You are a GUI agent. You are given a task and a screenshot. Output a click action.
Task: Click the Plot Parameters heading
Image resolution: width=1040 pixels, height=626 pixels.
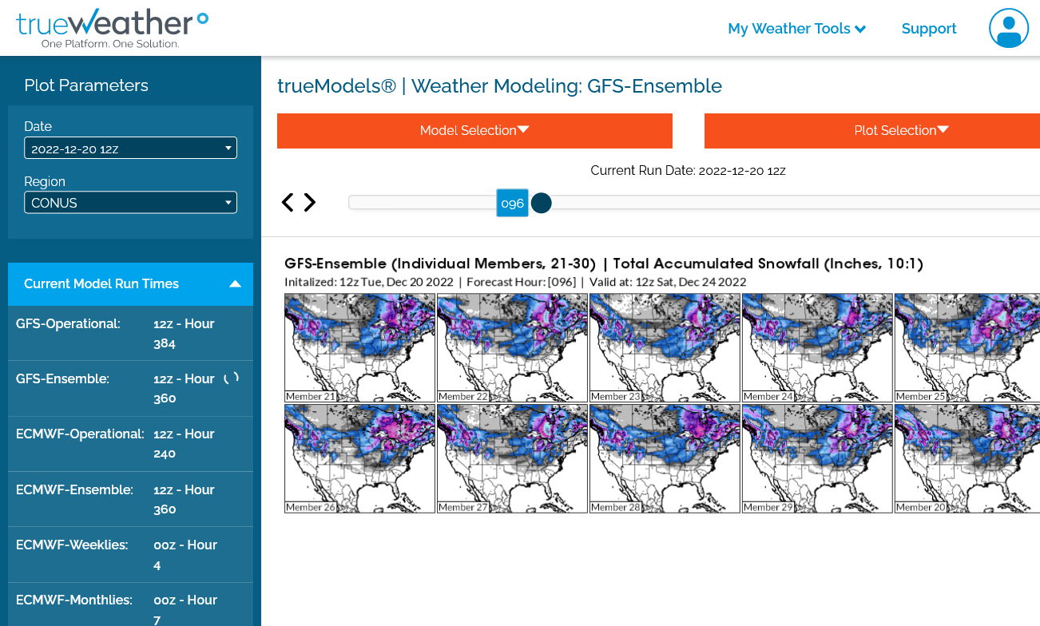pyautogui.click(x=86, y=85)
